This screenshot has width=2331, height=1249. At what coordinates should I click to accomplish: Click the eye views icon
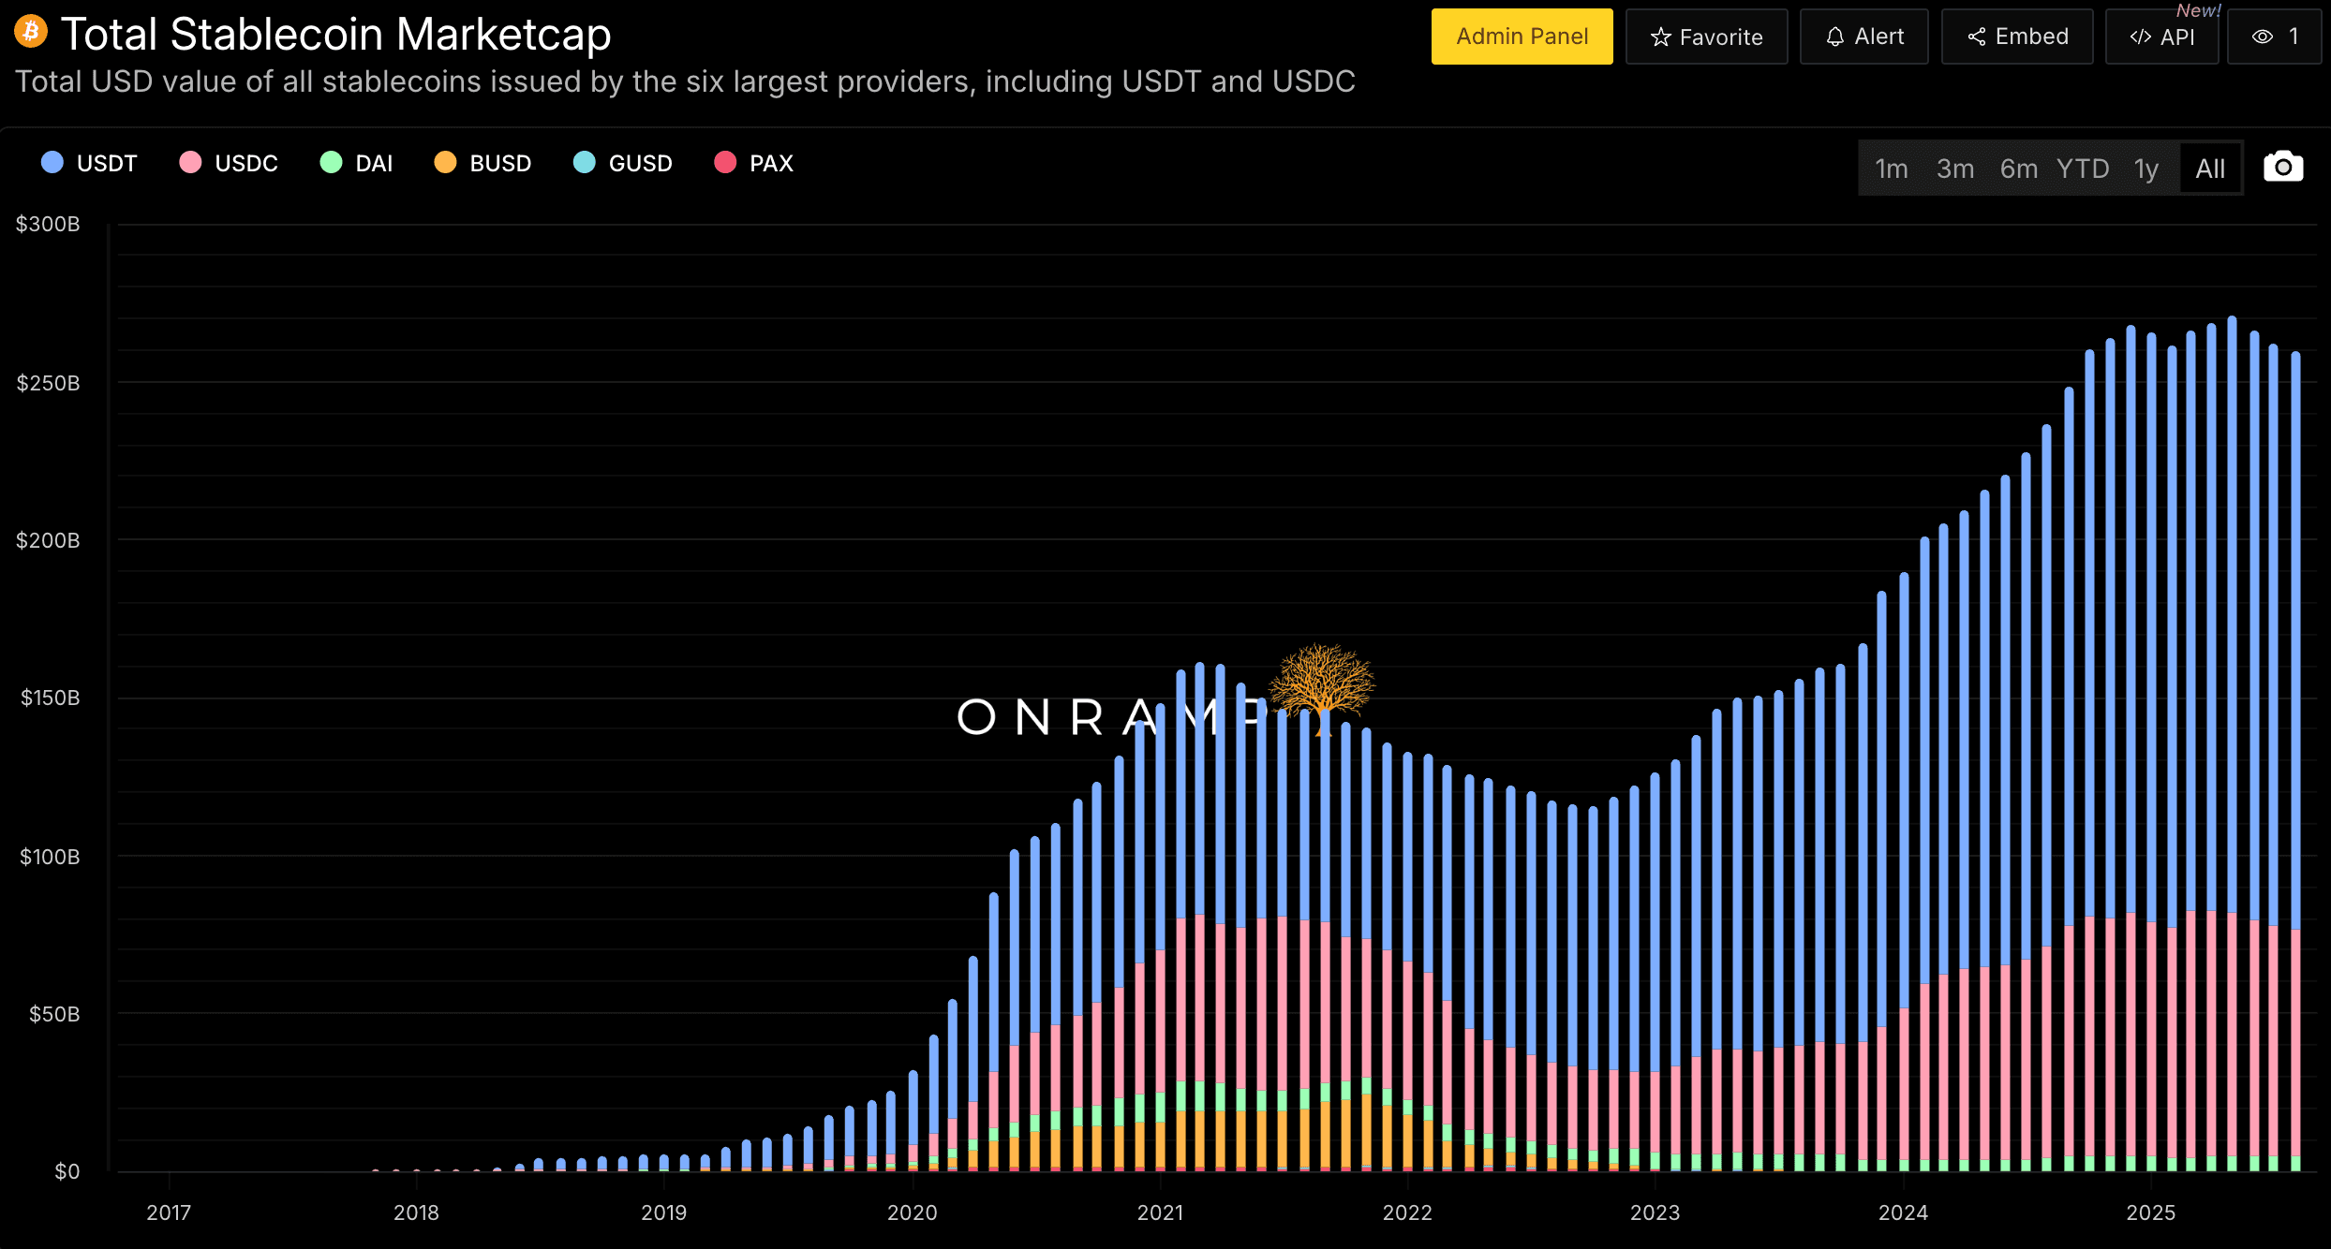coord(2263,37)
